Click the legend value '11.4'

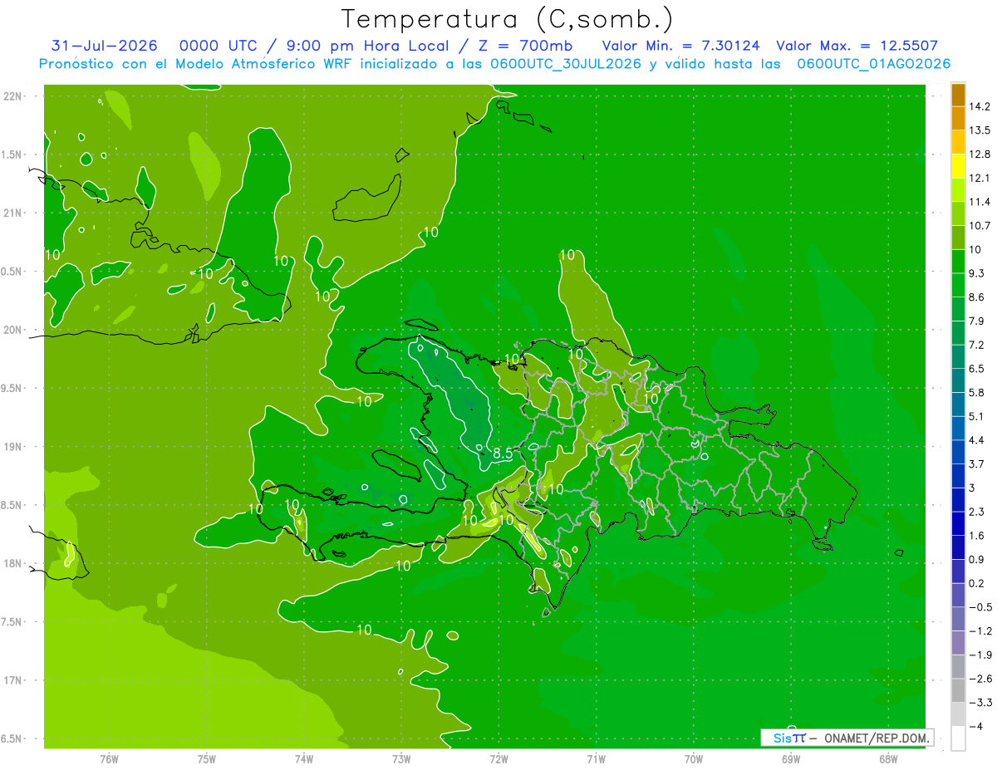pyautogui.click(x=980, y=202)
